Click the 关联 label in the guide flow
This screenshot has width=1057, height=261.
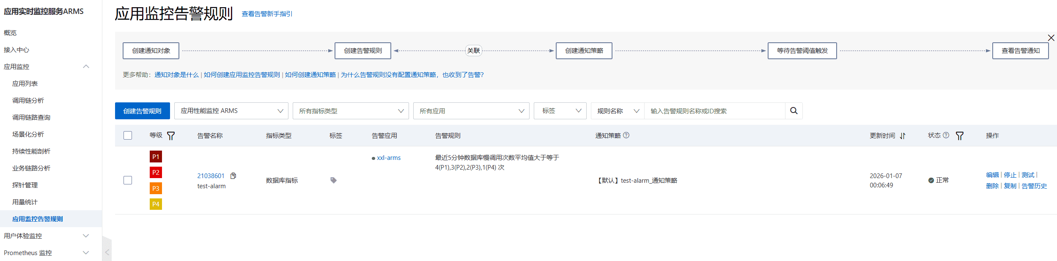pos(474,51)
